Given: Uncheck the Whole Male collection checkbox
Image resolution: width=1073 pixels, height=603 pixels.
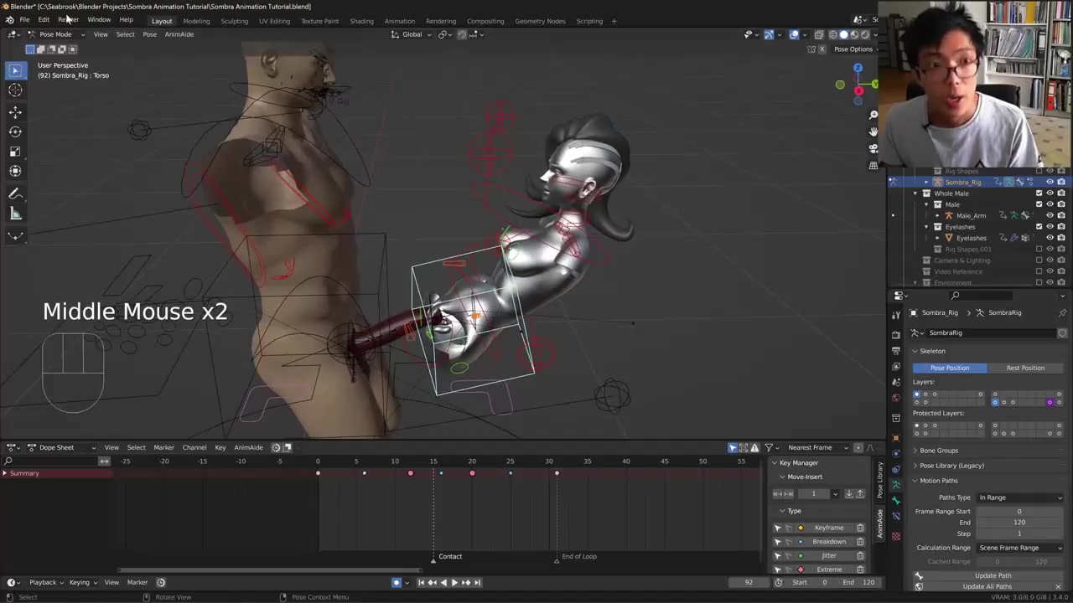Looking at the screenshot, I should point(1039,193).
